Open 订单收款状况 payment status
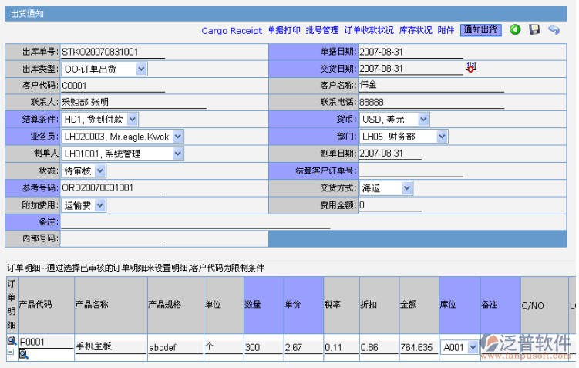The height and width of the screenshot is (368, 579). (369, 31)
